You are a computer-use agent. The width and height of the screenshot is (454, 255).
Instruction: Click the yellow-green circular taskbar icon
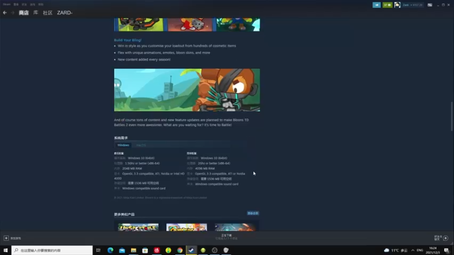pyautogui.click(x=168, y=250)
